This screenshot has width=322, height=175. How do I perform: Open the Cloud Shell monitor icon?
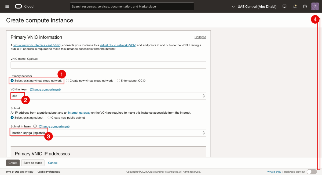pyautogui.click(x=284, y=6)
